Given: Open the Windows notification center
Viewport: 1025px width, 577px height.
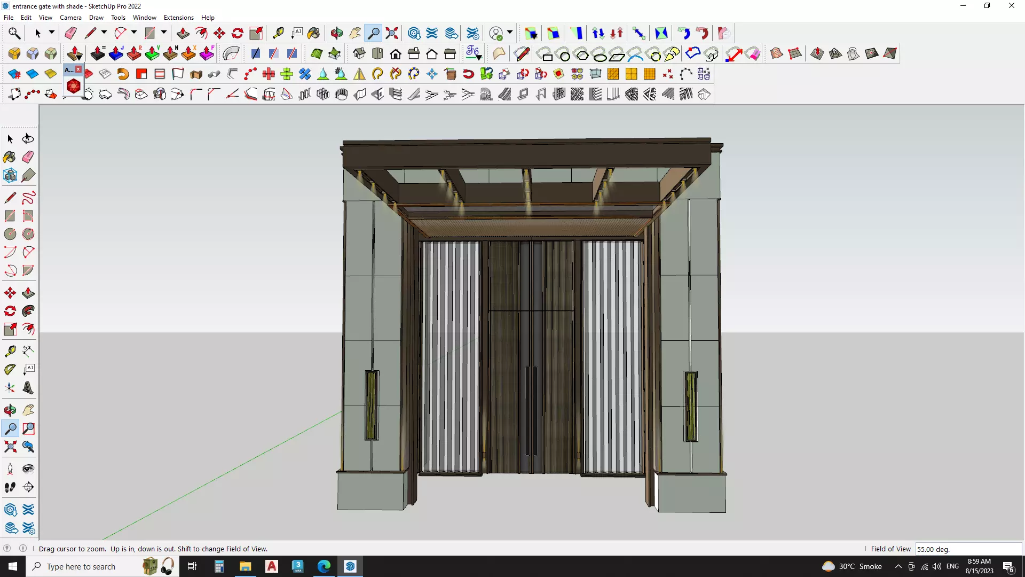Looking at the screenshot, I should click(1008, 566).
